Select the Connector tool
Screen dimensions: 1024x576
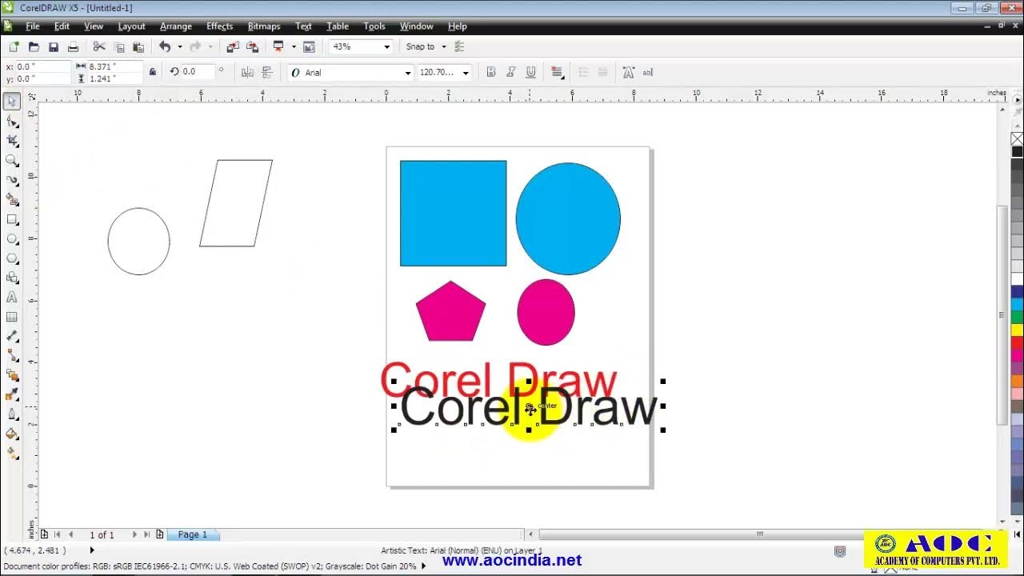coord(12,355)
